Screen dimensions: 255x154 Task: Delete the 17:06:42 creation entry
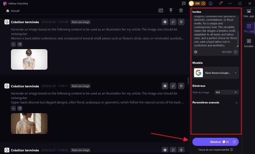181,150
